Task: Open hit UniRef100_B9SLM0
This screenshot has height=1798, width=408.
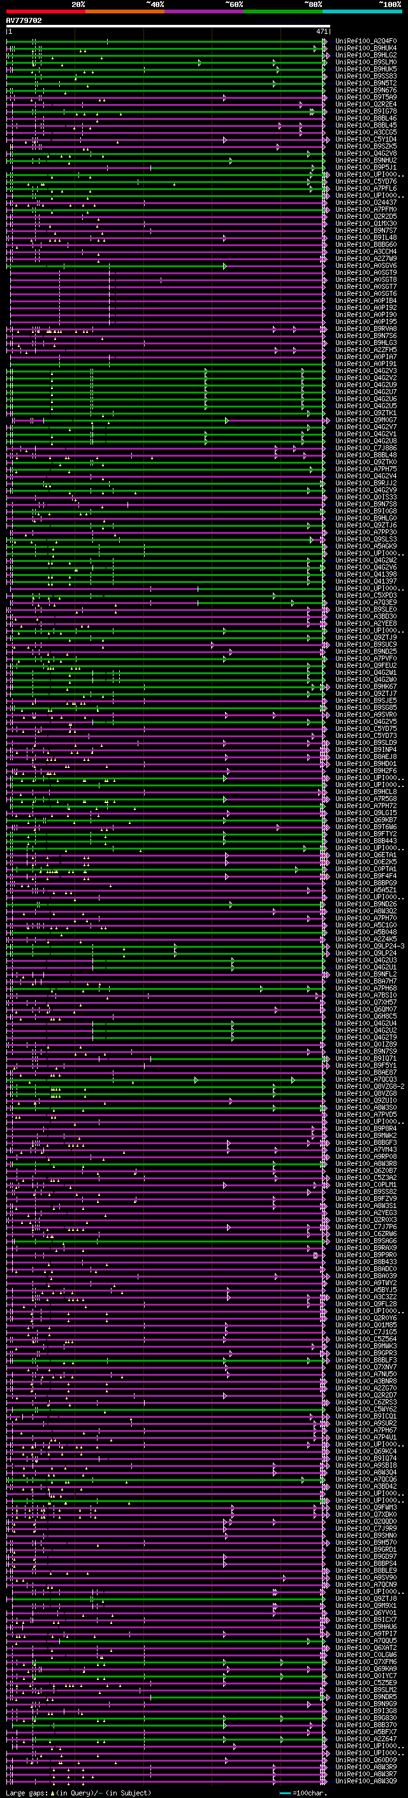Action: click(366, 62)
